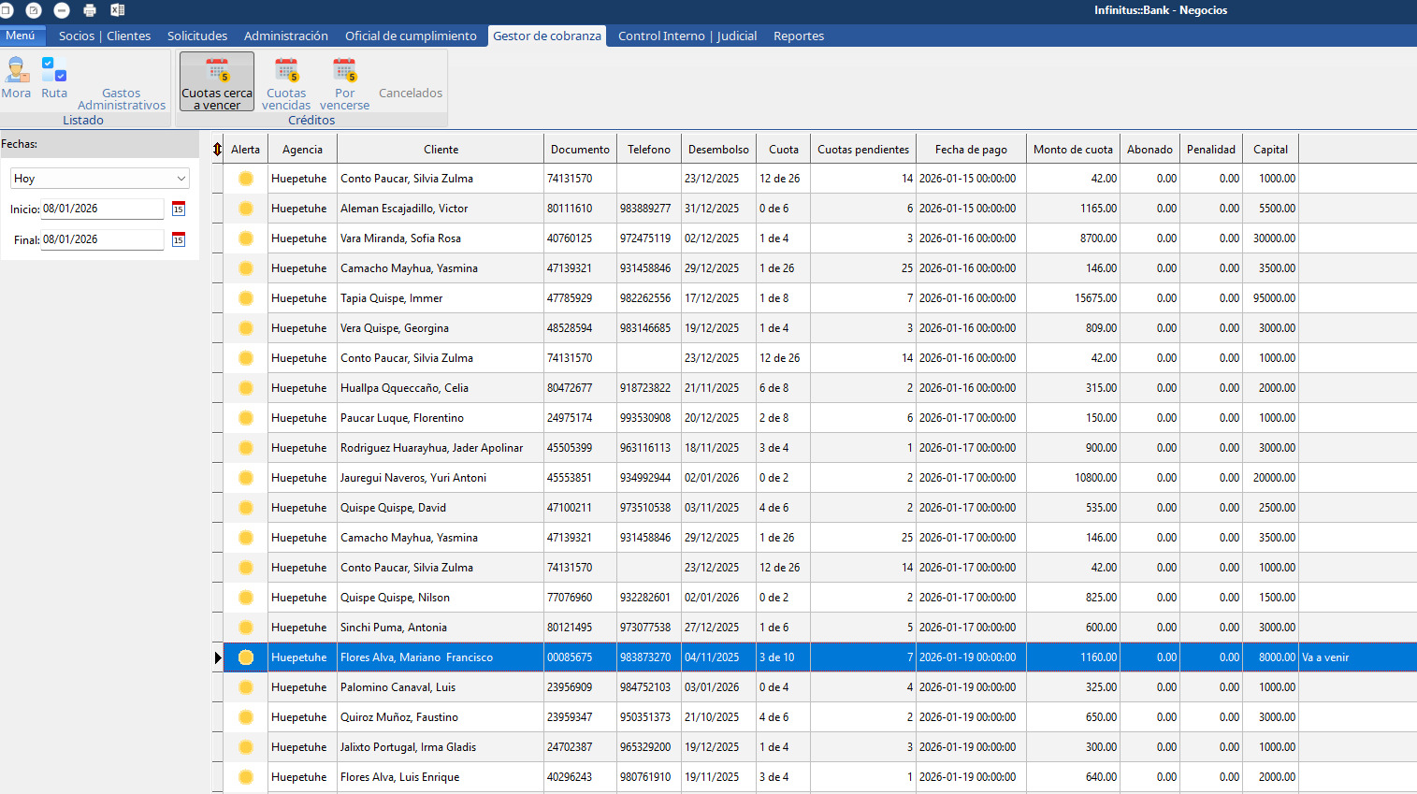1417x794 pixels.
Task: Click the up-down sort arrow icon in grid header
Action: coord(217,150)
